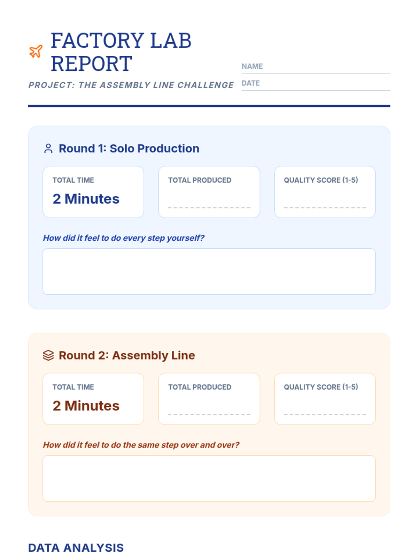Click the question about repeating the same step
This screenshot has width=418, height=558.
pyautogui.click(x=141, y=445)
